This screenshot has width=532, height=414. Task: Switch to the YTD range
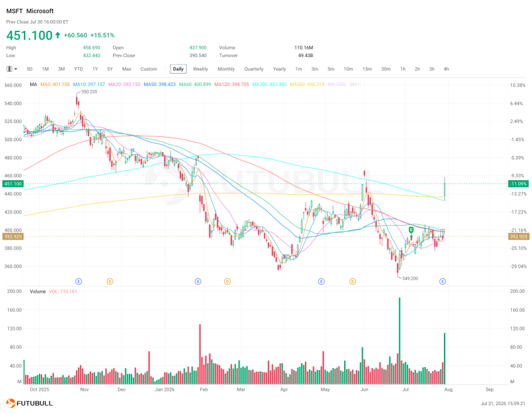(79, 69)
